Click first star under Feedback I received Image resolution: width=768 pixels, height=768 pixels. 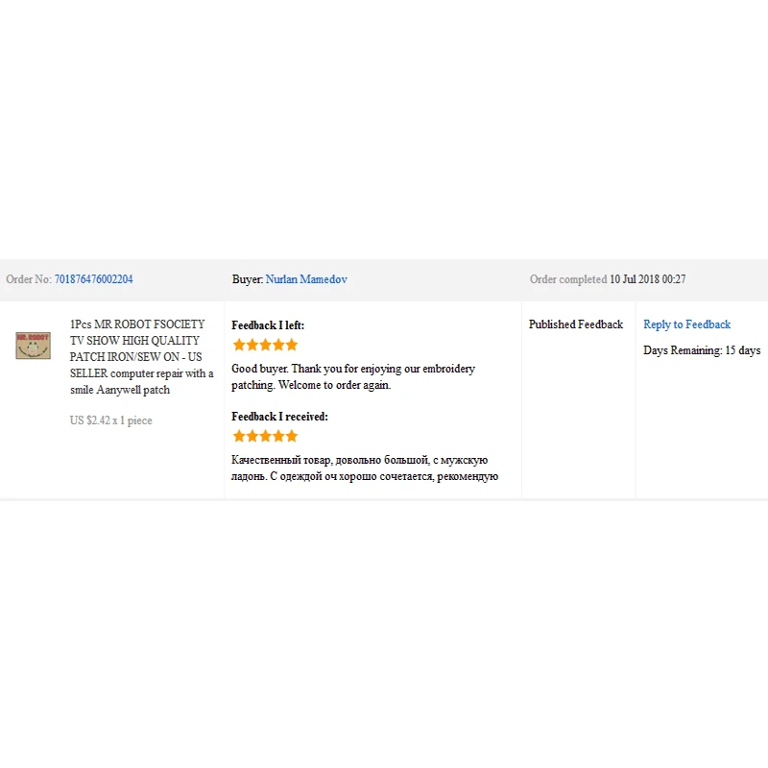point(239,436)
